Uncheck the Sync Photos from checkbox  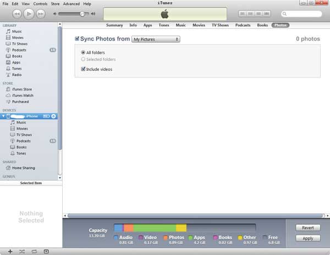[x=77, y=39]
